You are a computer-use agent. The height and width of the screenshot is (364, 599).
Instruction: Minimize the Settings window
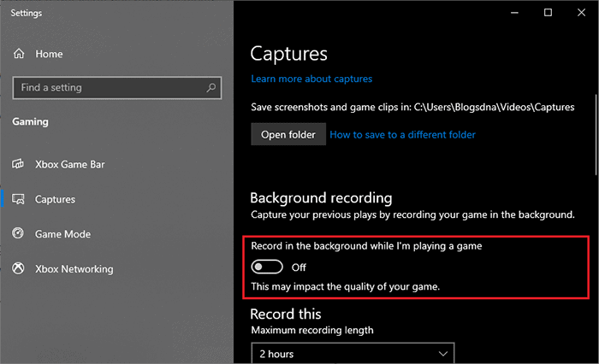pyautogui.click(x=514, y=13)
